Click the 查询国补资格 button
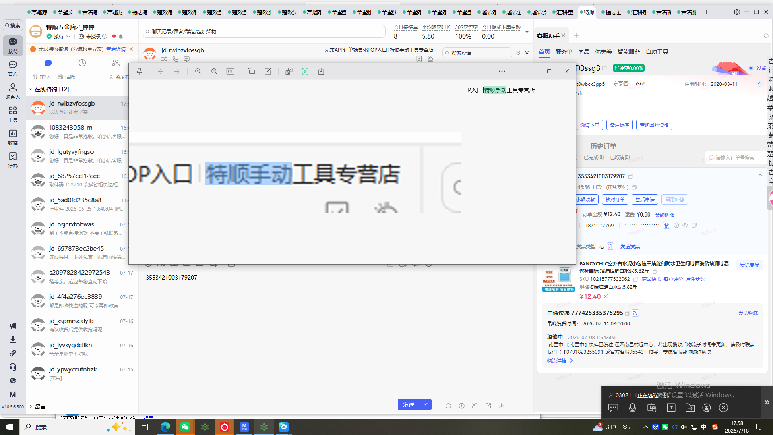The image size is (773, 435). point(654,125)
